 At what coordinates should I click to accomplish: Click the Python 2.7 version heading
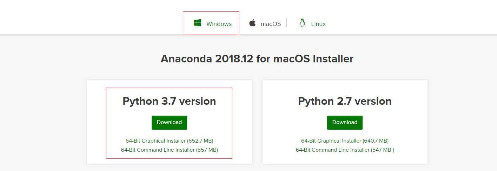(345, 101)
